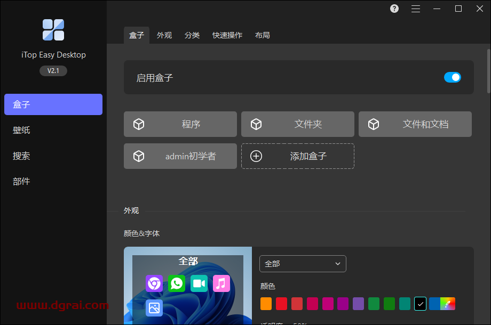Click the vertical scrollbar thumb
This screenshot has height=325, width=491.
click(488, 71)
